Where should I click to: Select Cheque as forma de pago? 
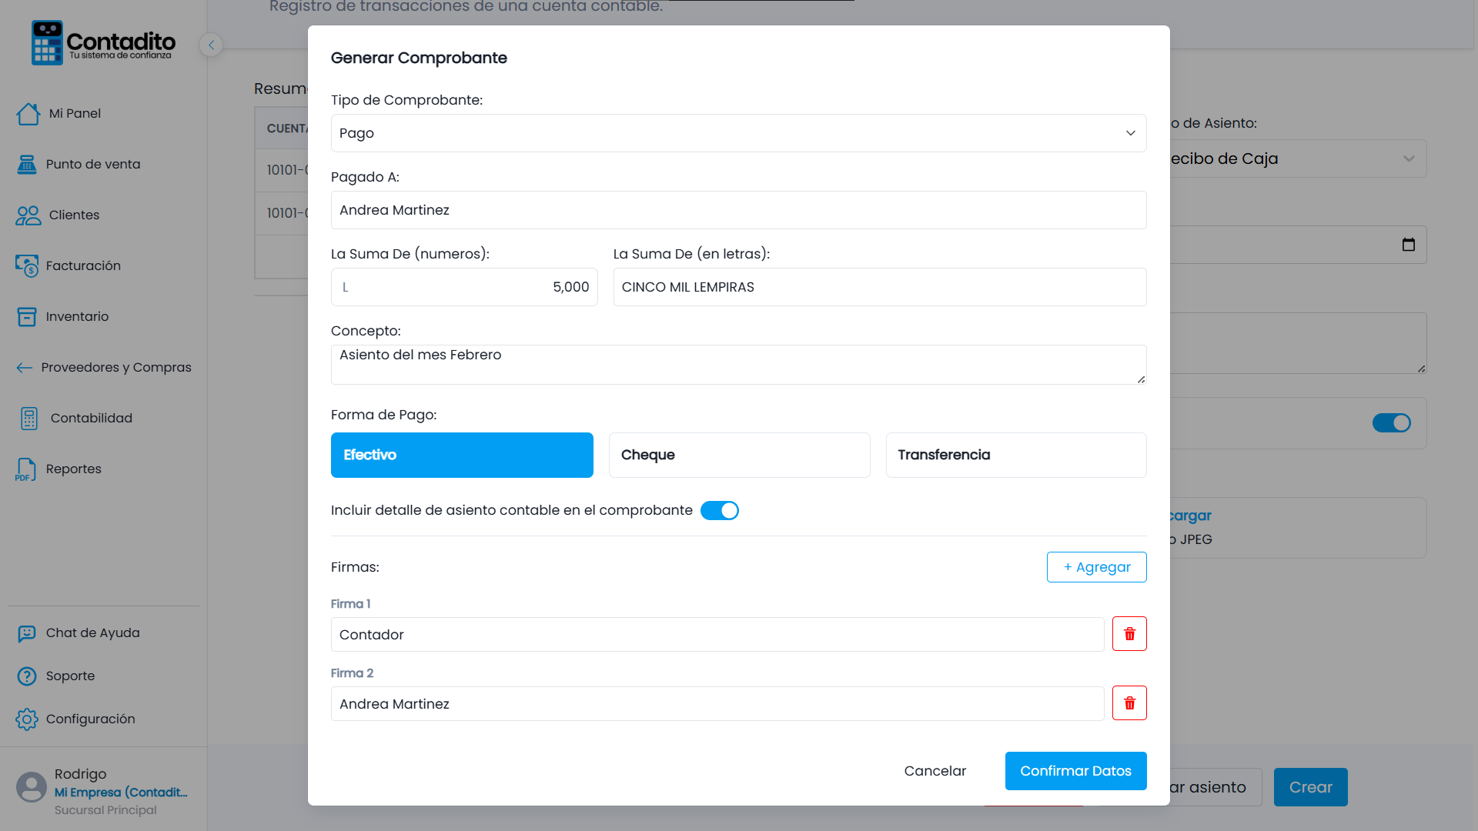739,456
